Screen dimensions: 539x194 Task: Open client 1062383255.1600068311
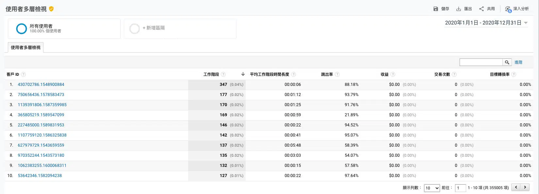pyautogui.click(x=42, y=166)
